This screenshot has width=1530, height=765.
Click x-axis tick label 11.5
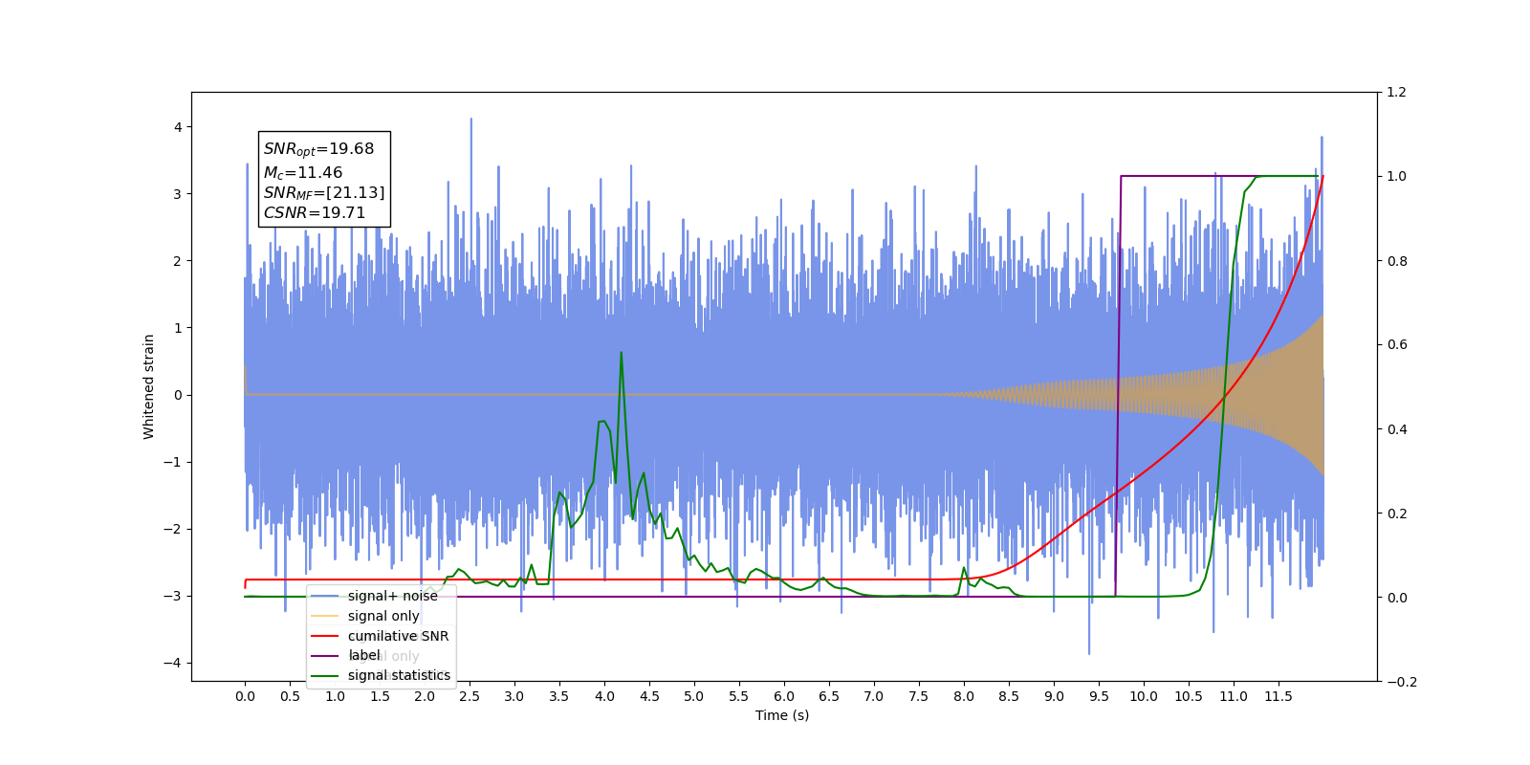[1279, 696]
